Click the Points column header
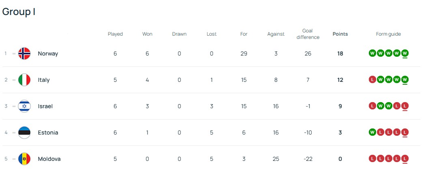Screen dimensions: 422x171 pos(340,34)
